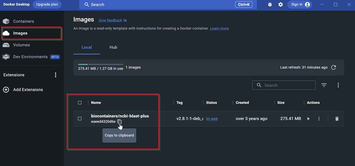Open Volumes in the sidebar

tap(21, 45)
